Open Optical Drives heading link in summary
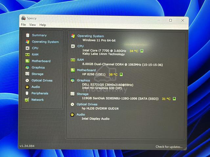The width and height of the screenshot is (210, 157). coord(87,104)
